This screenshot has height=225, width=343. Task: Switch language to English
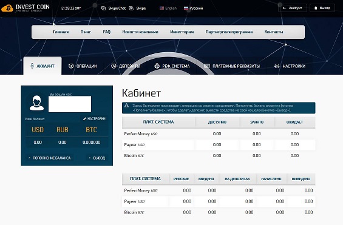tap(168, 8)
